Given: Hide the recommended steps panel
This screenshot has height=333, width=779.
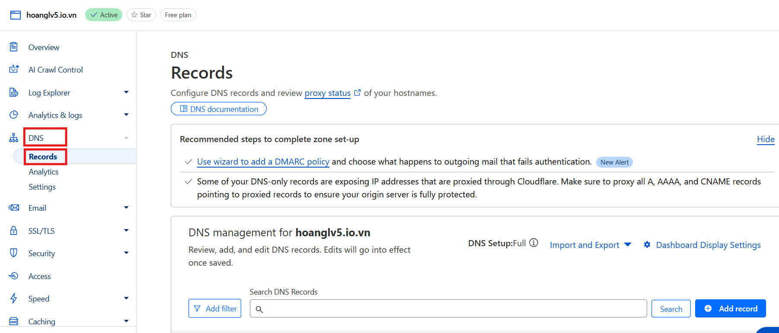Looking at the screenshot, I should point(765,139).
